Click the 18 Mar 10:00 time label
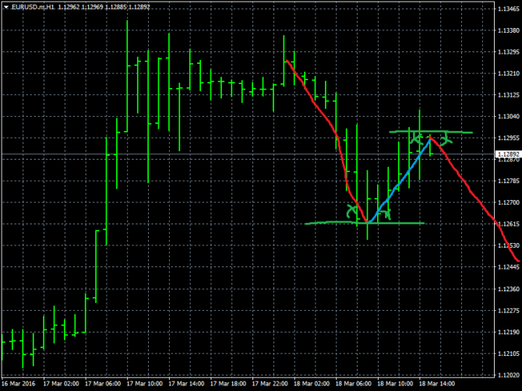The height and width of the screenshot is (391, 522). coord(396,384)
